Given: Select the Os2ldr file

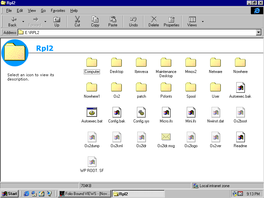Looking at the screenshot, I should (x=141, y=140).
